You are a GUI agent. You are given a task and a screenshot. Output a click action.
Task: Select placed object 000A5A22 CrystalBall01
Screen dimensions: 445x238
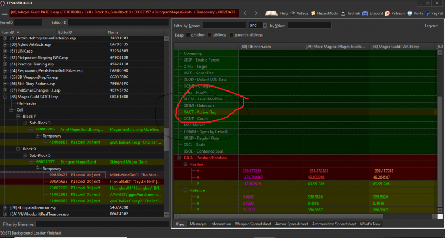[x=82, y=181]
